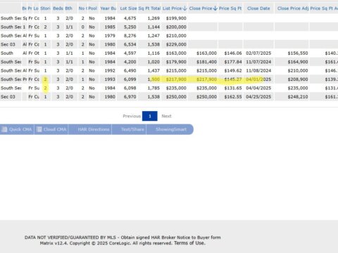Select adjusted close price $156,550

click(x=298, y=53)
